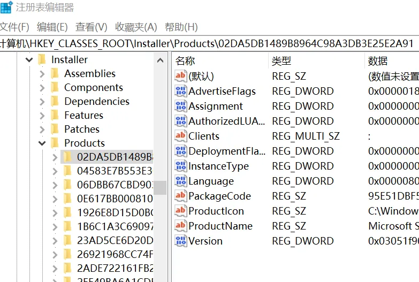This screenshot has width=419, height=282.
Task: Expand the 1B6C1A3C69097 key node
Action: tap(55, 227)
